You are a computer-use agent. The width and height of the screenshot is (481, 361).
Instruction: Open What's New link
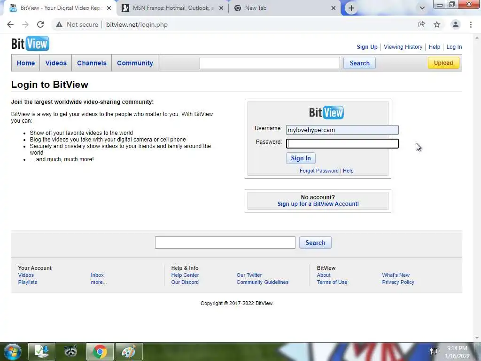396,275
